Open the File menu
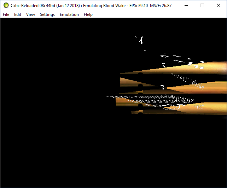Screen dimensions: 227x188 coord(6,14)
